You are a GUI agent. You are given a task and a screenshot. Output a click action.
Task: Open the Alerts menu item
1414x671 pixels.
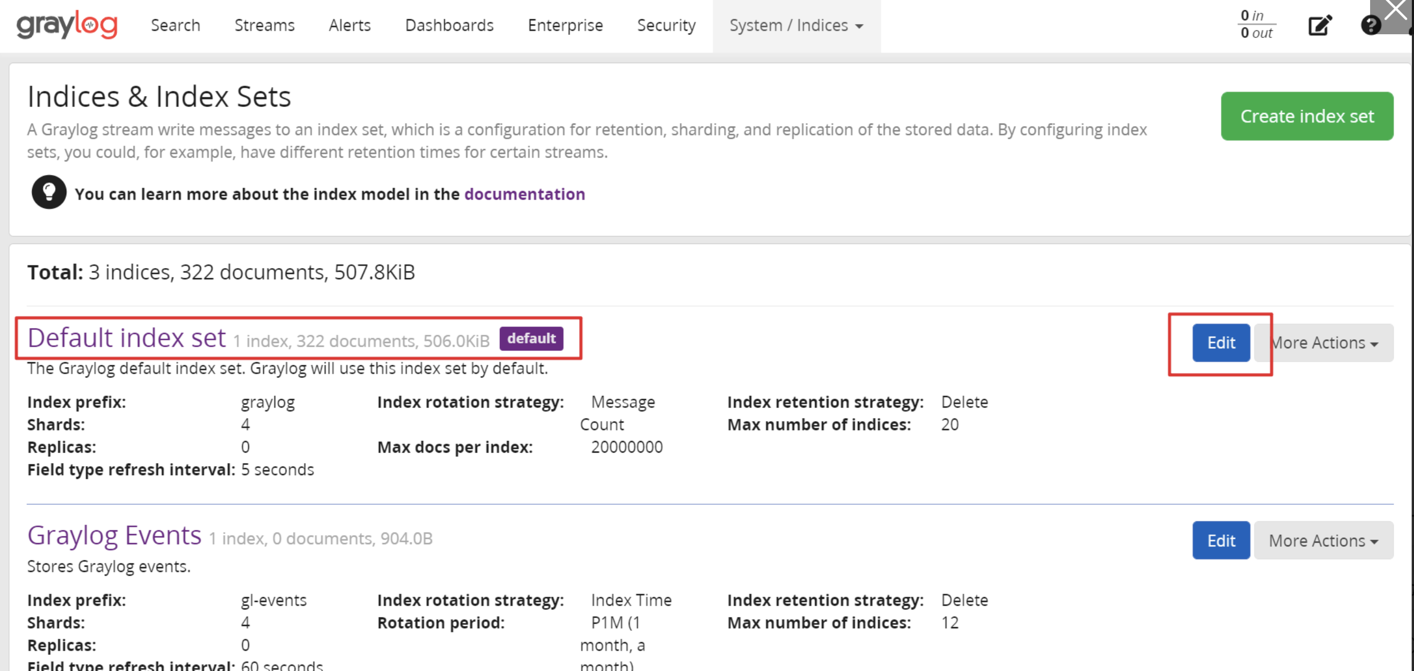pyautogui.click(x=349, y=25)
